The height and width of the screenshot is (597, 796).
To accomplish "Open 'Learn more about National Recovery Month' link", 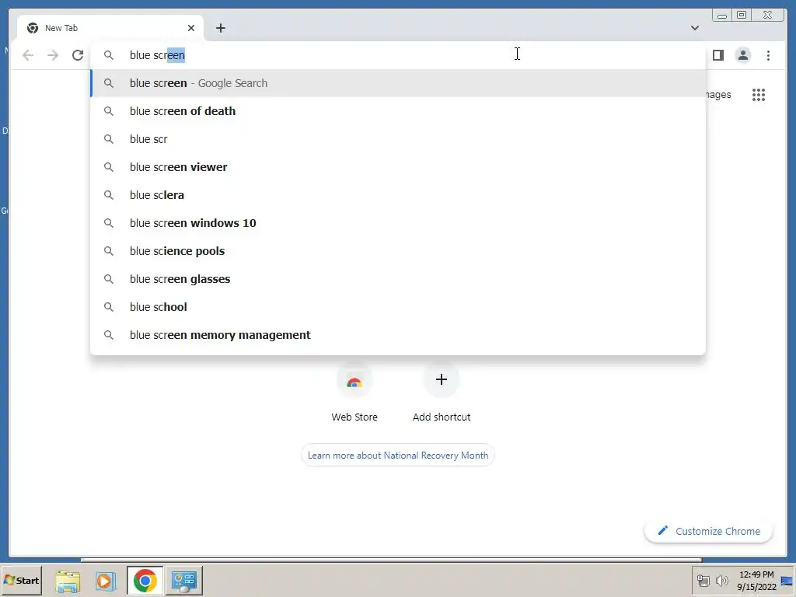I will pos(398,456).
